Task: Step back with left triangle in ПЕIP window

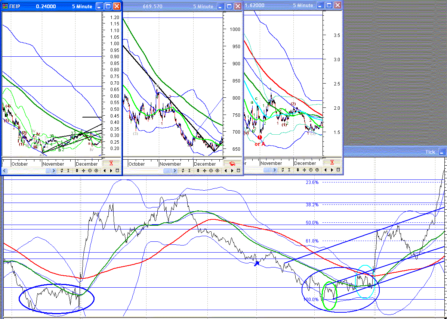Action: pyautogui.click(x=104, y=171)
